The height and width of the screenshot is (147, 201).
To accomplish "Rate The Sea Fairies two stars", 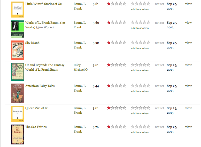I will [x=137, y=127].
